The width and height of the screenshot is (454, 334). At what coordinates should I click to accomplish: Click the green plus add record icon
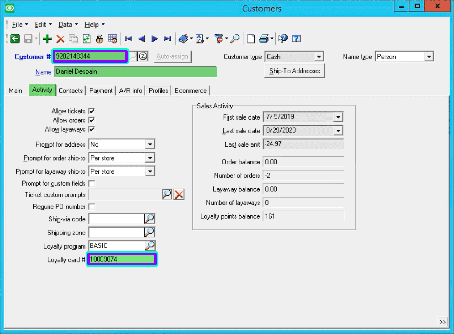tap(47, 39)
